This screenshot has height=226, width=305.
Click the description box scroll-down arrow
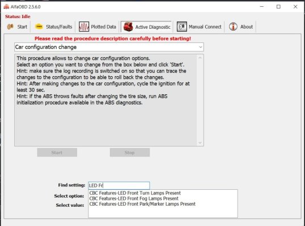tap(200, 143)
